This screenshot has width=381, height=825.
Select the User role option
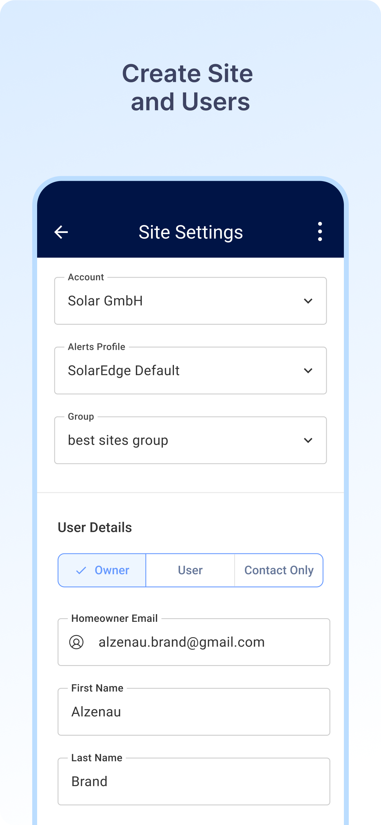pos(190,570)
